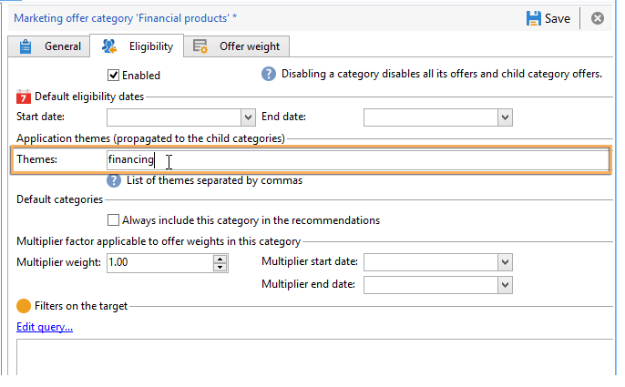Open the Start date dropdown
625x387 pixels.
(x=248, y=117)
